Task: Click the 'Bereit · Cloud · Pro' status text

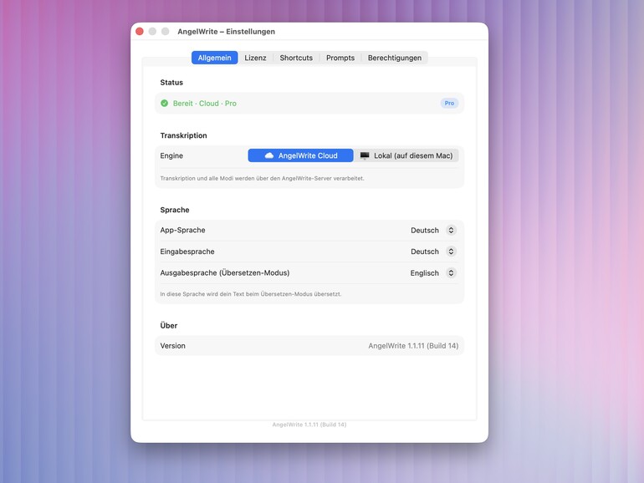Action: click(205, 104)
